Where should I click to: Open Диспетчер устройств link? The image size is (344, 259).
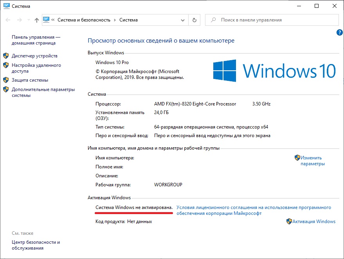(34, 56)
